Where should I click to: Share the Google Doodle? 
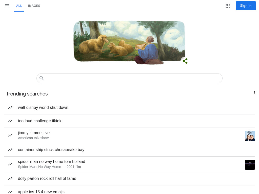(185, 61)
